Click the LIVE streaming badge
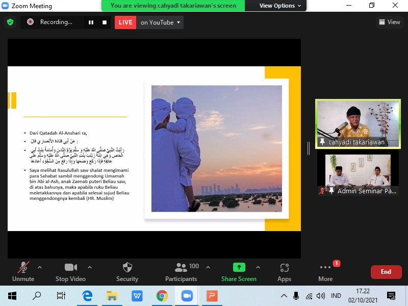This screenshot has width=408, height=306. point(125,22)
